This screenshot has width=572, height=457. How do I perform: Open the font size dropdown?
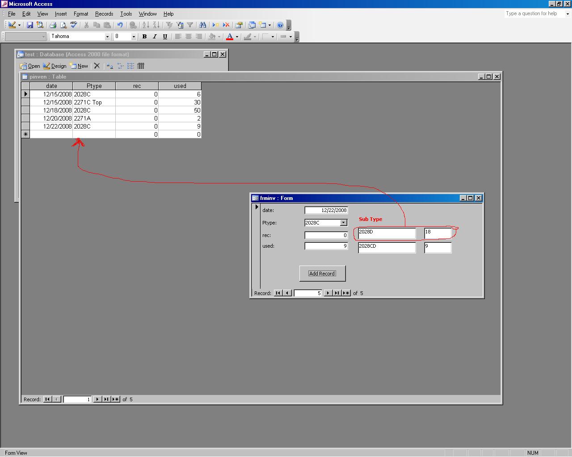[x=133, y=37]
